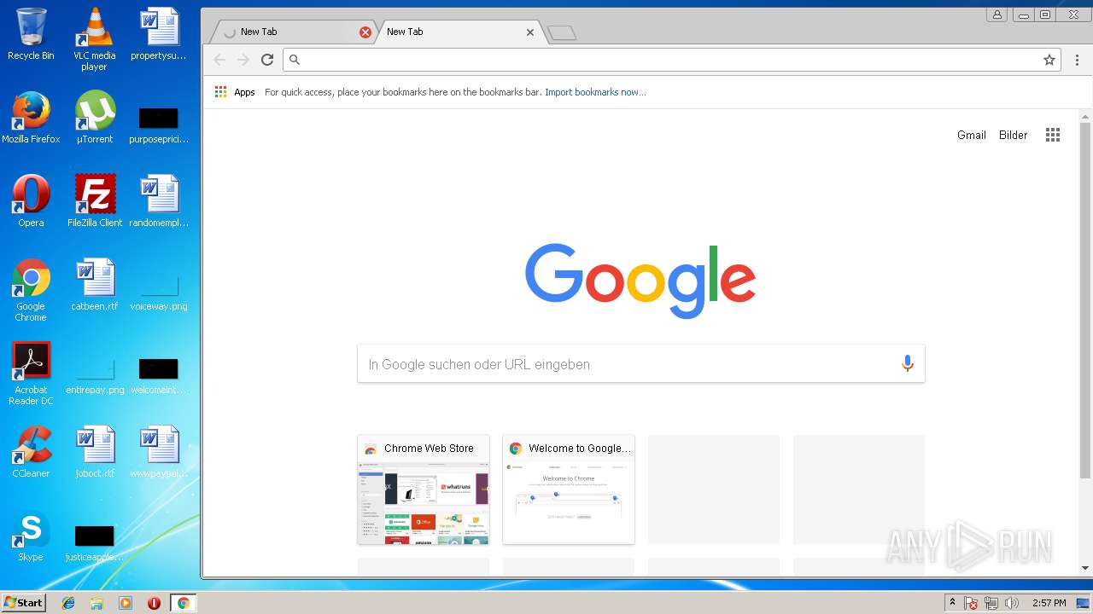Select the joboct.rtf document
The image size is (1093, 614).
(94, 452)
